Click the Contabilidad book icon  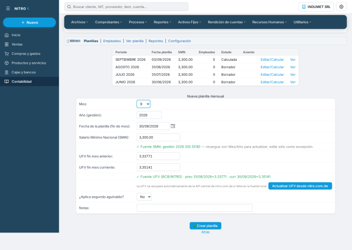point(7,81)
